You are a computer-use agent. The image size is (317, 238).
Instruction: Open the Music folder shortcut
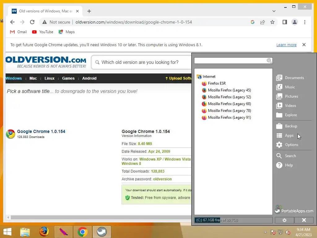coord(285,87)
